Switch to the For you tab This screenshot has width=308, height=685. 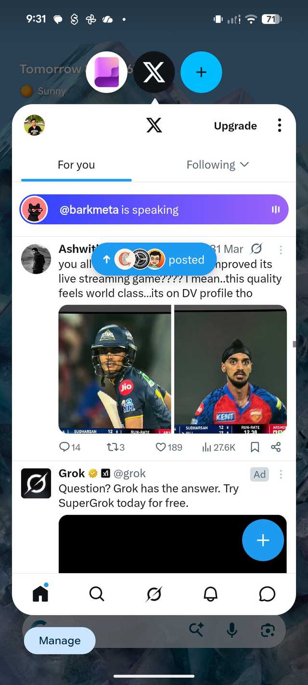click(x=76, y=165)
